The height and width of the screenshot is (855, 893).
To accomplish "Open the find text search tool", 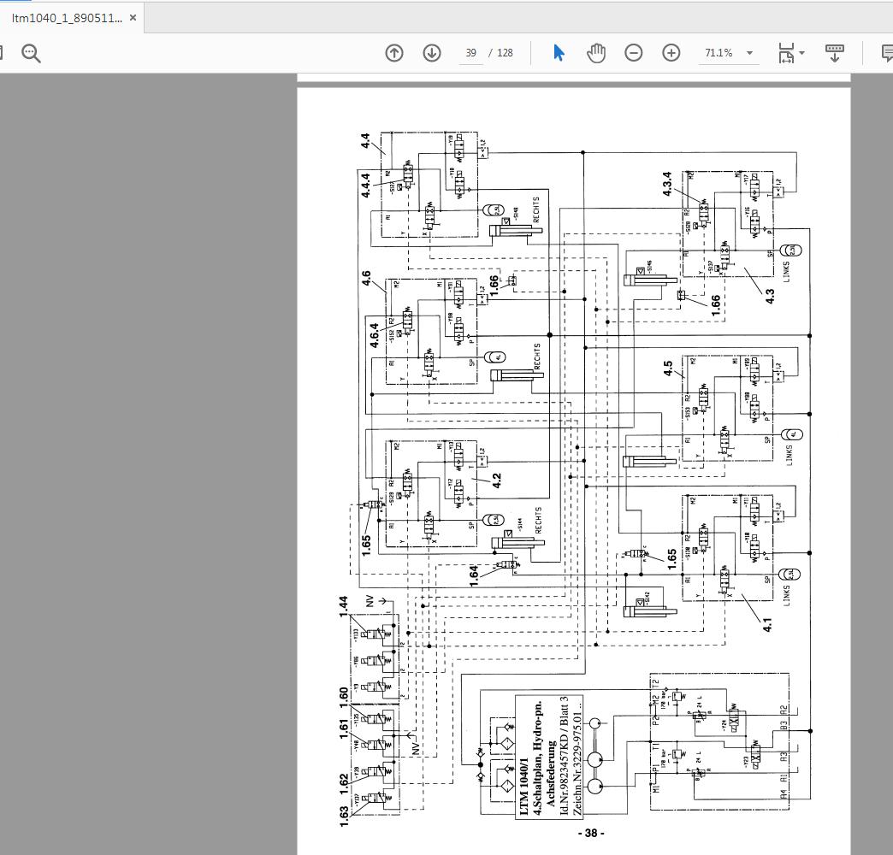I will pos(31,53).
